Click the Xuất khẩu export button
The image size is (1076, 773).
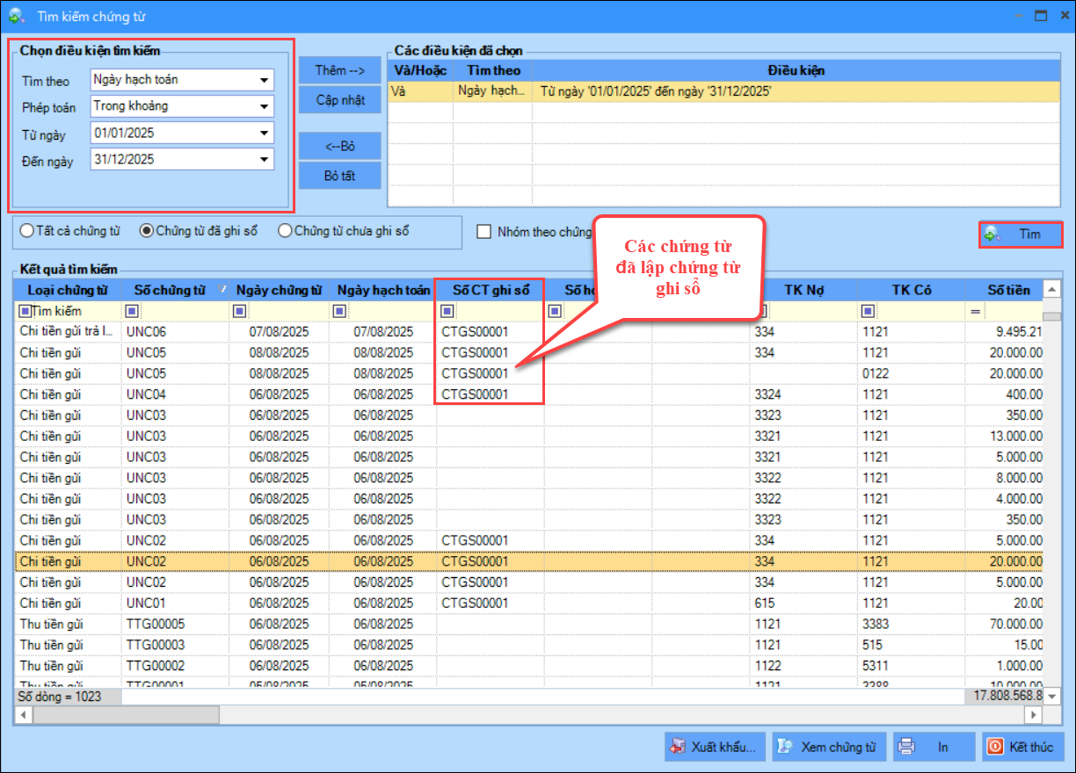click(715, 747)
